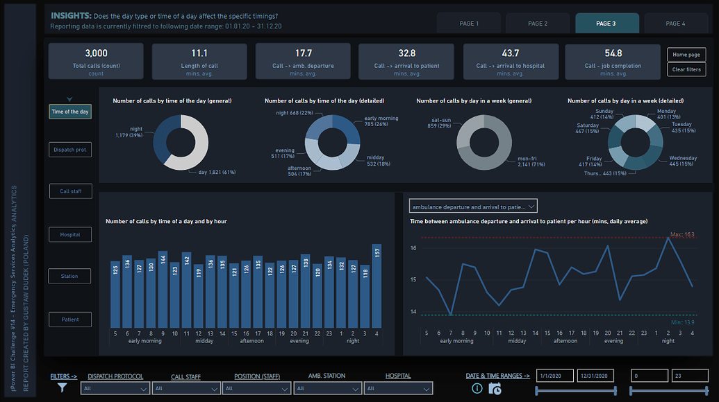Open the calendar-clock icon next to date ranges
The image size is (719, 402).
click(x=495, y=389)
